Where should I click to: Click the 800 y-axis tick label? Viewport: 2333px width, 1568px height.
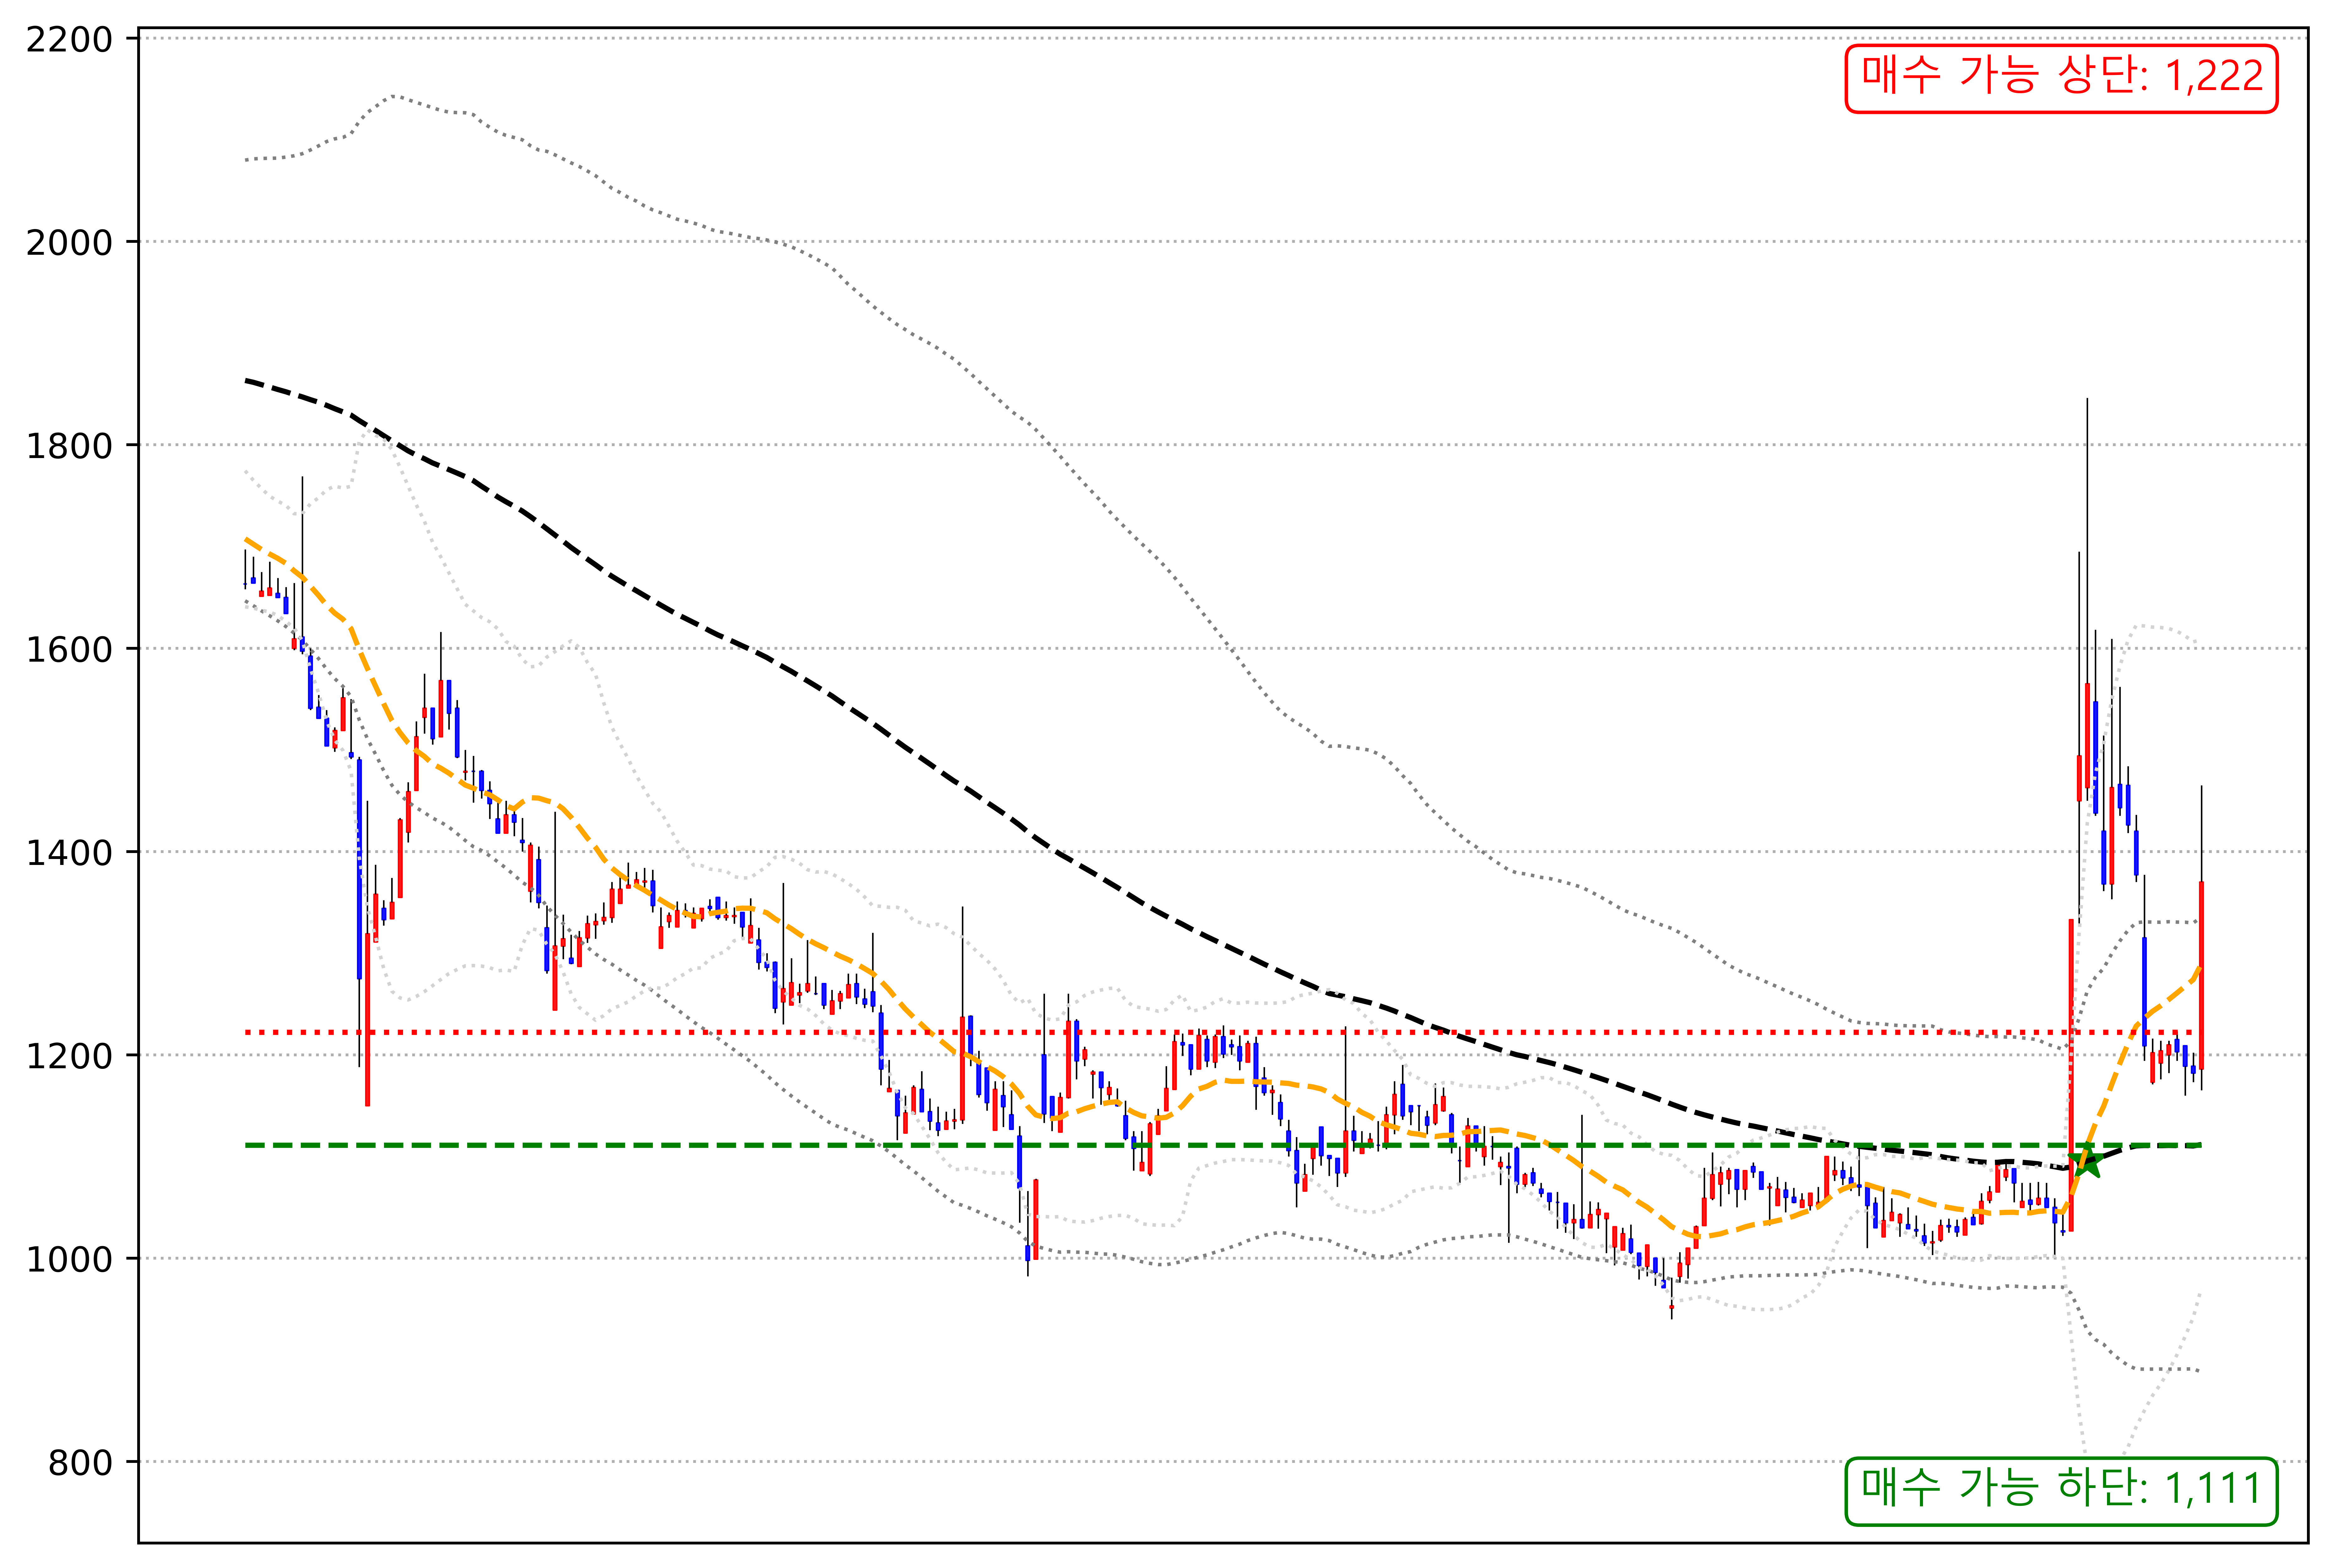[80, 1463]
